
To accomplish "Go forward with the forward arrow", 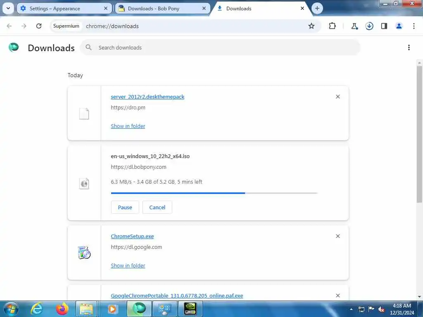I will click(x=24, y=26).
